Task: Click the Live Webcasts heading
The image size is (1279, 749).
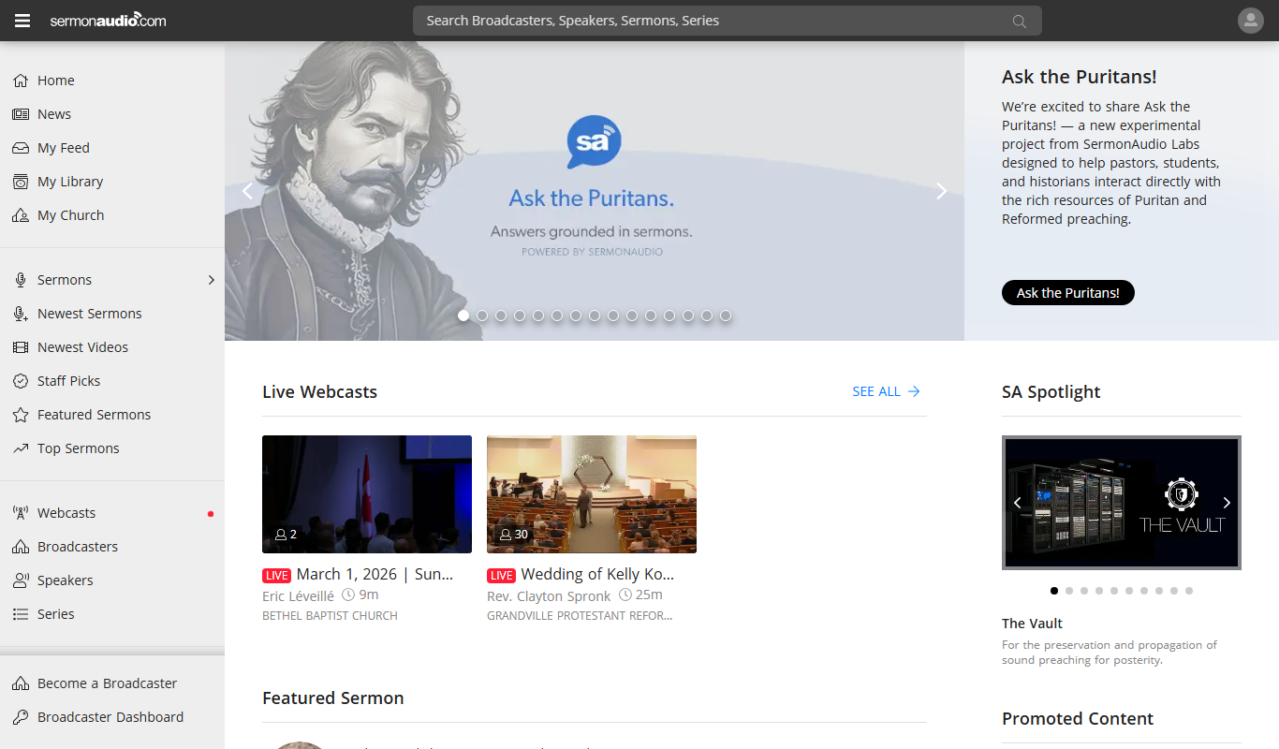Action: tap(319, 391)
